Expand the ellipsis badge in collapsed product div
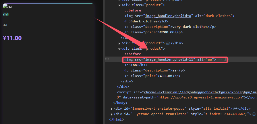 pyautogui.click(x=168, y=43)
